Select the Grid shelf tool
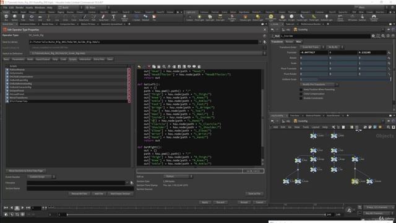396x223 pixels. click(x=40, y=17)
